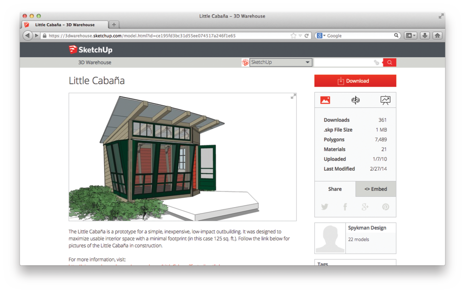The image size is (465, 293).
Task: Click the fullscreen arrows in title bar
Action: point(441,16)
